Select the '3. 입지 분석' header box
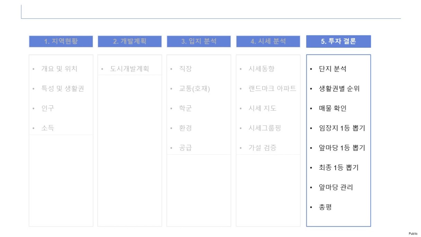The width and height of the screenshot is (421, 237). (x=199, y=41)
